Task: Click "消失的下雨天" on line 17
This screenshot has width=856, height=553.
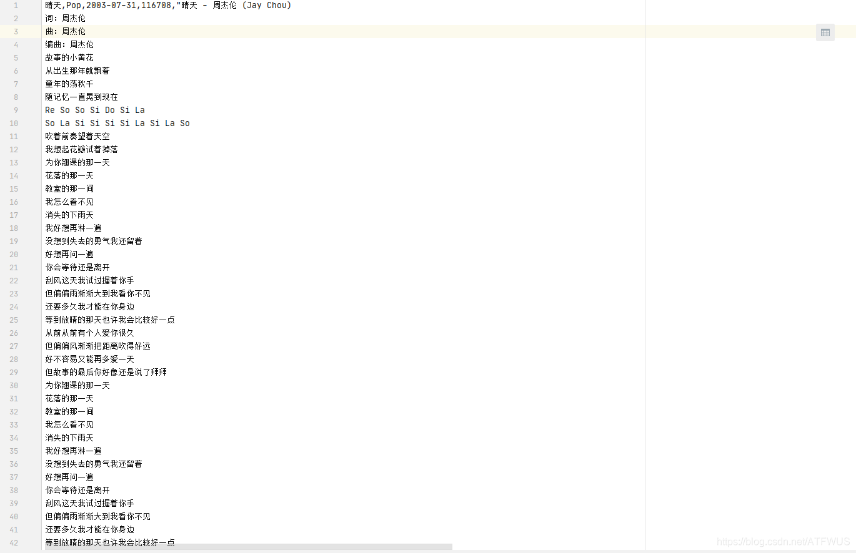Action: (x=69, y=215)
